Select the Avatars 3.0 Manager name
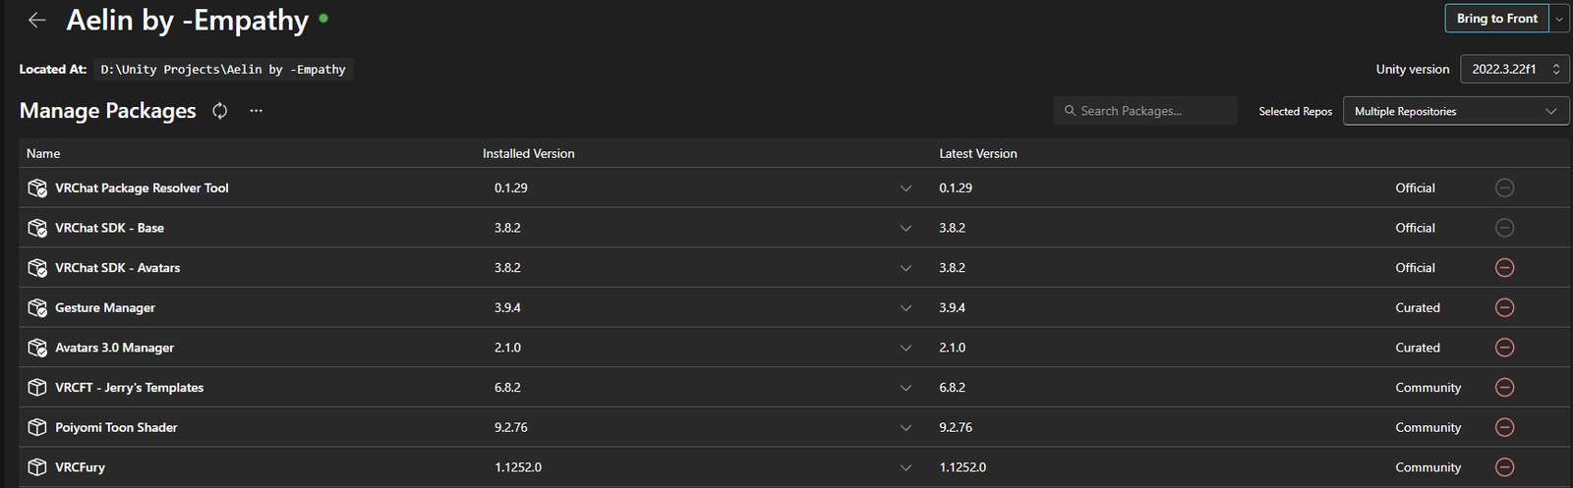The image size is (1573, 488). (x=114, y=348)
